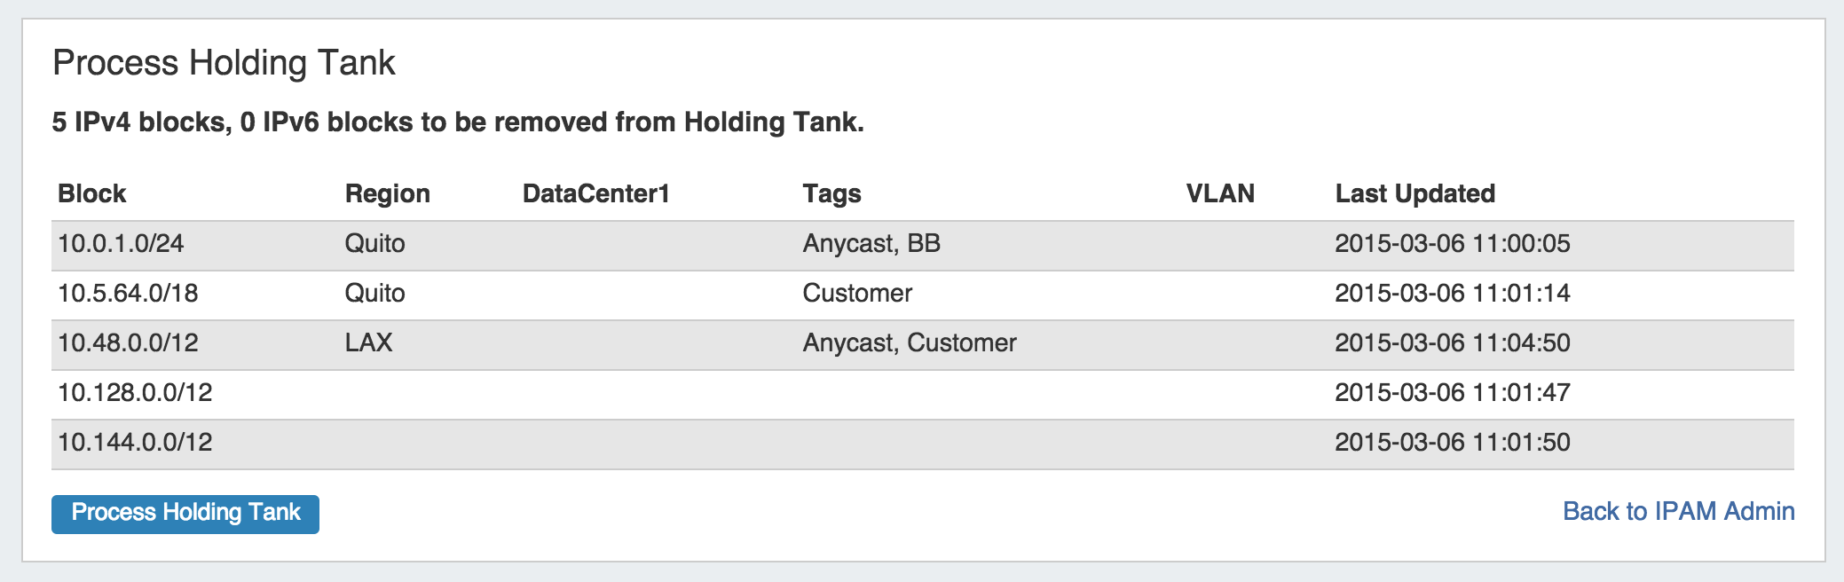This screenshot has height=582, width=1844.
Task: Select the 10.128.0.0/12 block row
Action: coord(135,393)
